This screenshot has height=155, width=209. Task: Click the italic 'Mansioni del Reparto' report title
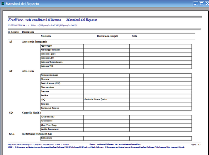click(81, 20)
